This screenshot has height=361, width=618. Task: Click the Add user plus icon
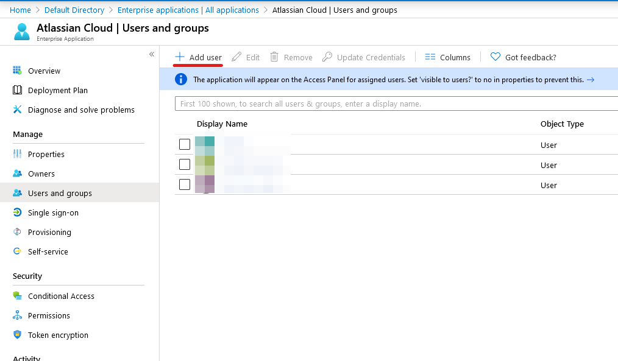180,57
